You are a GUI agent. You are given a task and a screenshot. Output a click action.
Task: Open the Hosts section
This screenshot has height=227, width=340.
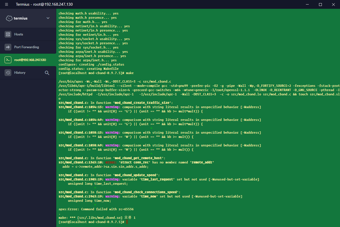click(x=19, y=34)
